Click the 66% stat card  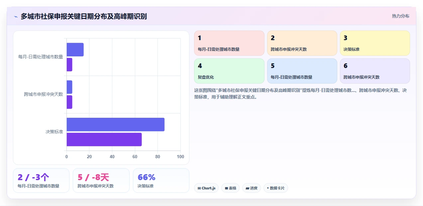pos(161,180)
